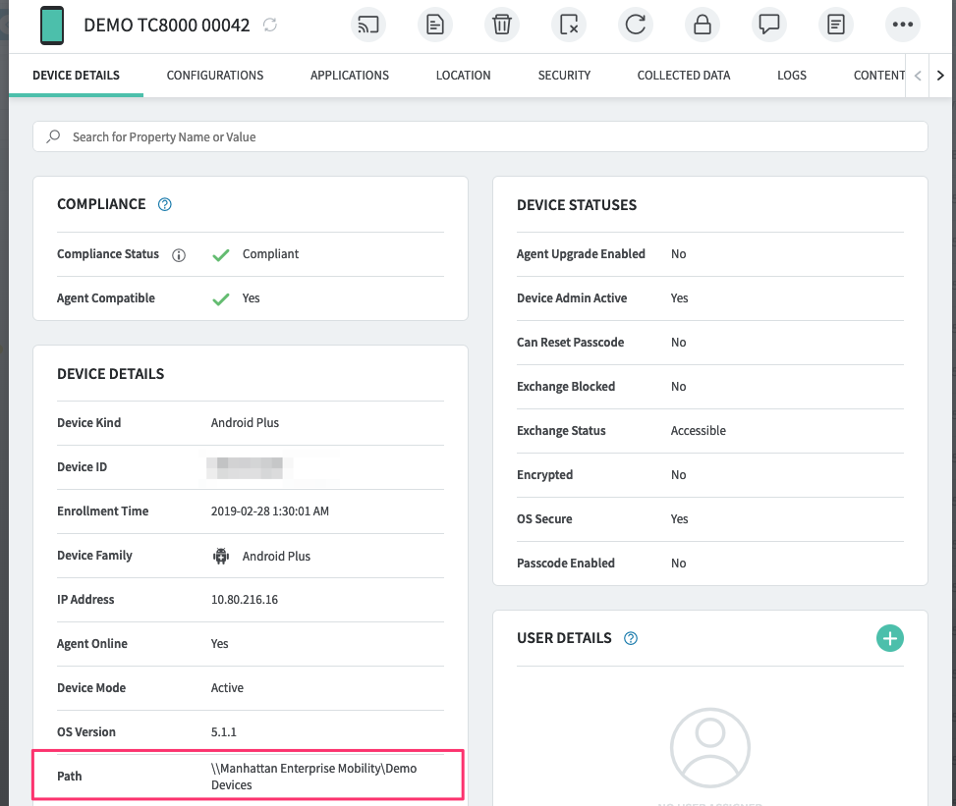Open Compliance help question mark
The height and width of the screenshot is (806, 956).
165,204
